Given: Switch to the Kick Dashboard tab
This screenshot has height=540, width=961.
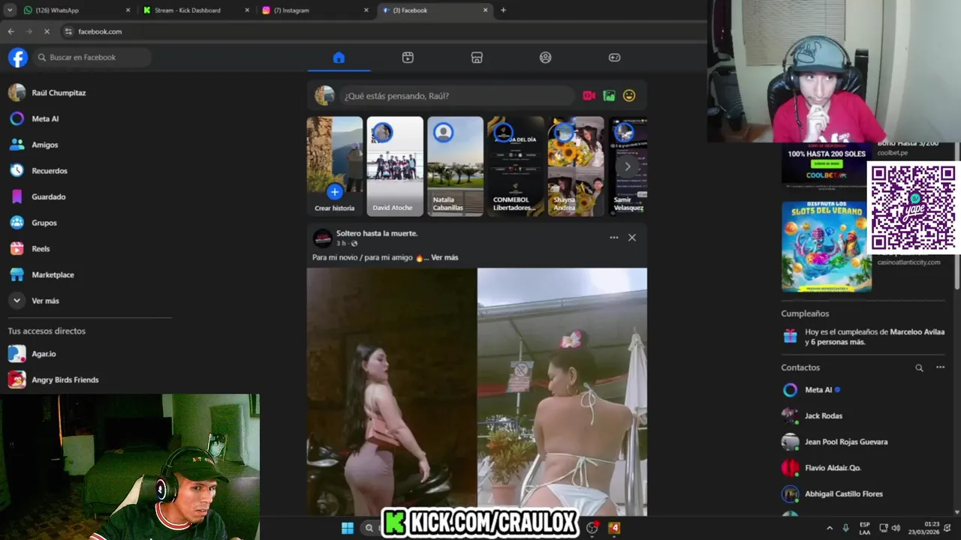Looking at the screenshot, I should pos(195,10).
